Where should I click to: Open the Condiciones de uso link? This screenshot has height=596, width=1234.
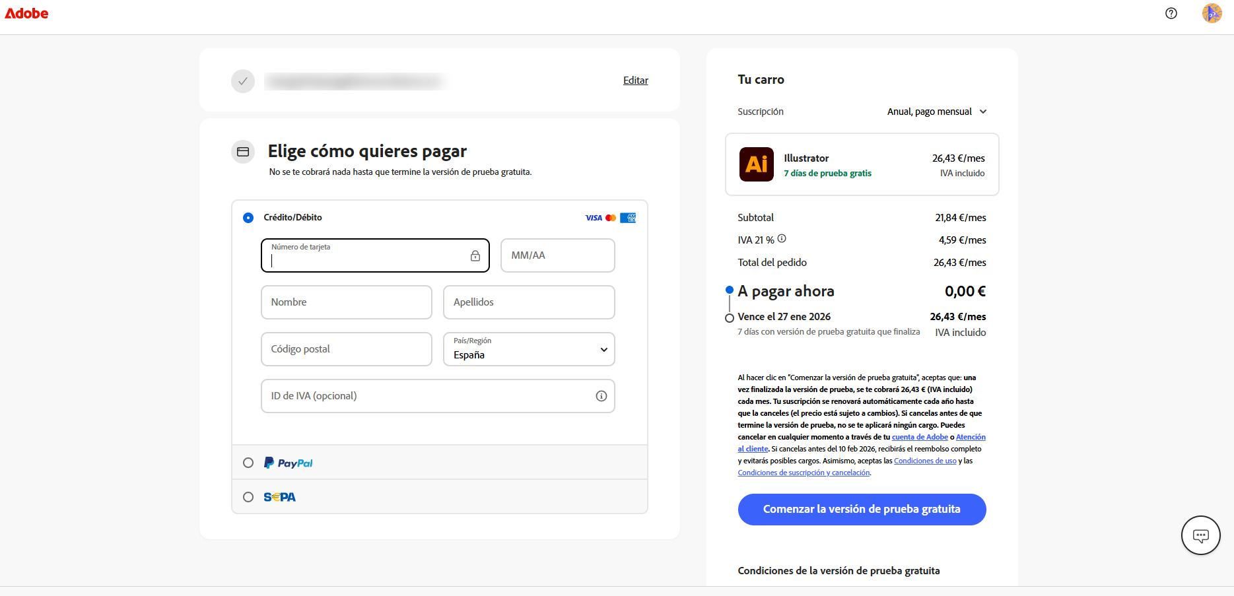pyautogui.click(x=924, y=461)
